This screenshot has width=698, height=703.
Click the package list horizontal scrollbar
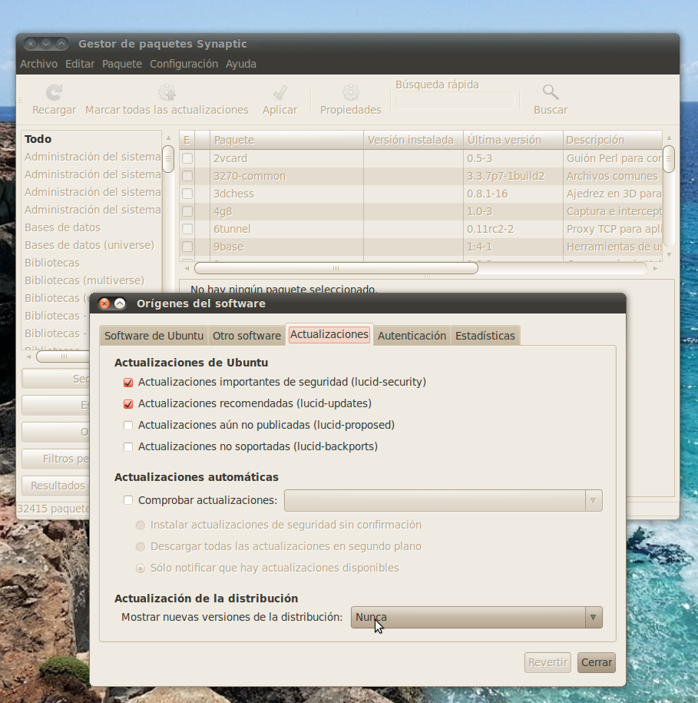(336, 268)
